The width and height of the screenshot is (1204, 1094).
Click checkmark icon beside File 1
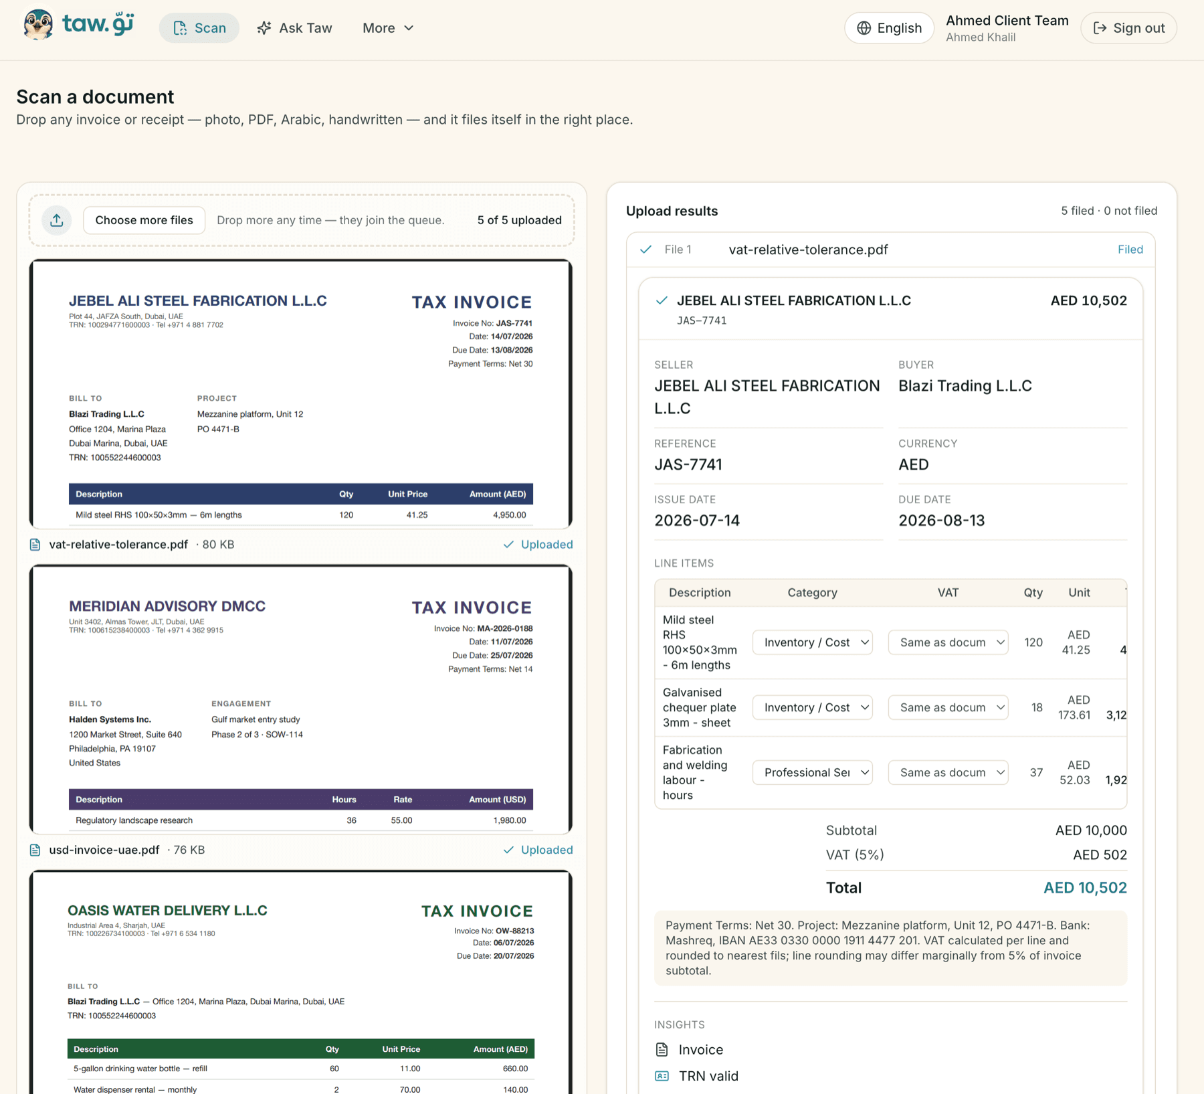pyautogui.click(x=645, y=250)
